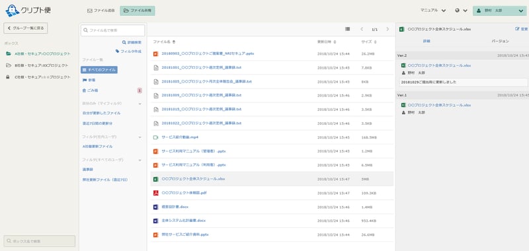Screen dimensions: 529x251
Task: Expand the マニュアル dropdown menu
Action: [433, 11]
